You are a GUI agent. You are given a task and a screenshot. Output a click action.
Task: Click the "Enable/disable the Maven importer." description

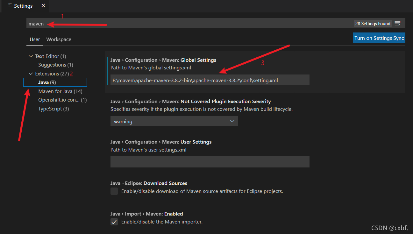(x=162, y=222)
